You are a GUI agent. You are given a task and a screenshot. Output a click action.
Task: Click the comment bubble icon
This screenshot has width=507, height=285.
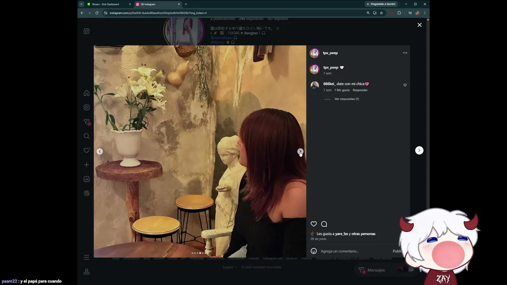(x=324, y=224)
